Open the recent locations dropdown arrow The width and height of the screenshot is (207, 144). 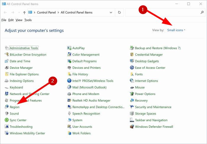click(19, 12)
